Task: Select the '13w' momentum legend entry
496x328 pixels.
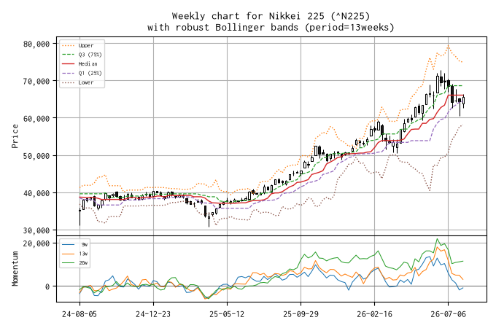Action: click(83, 254)
